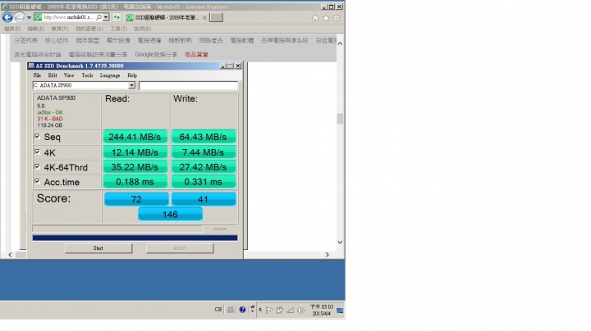This screenshot has height=331, width=591.
Task: Open the 工具(T) menu in IE
Action: click(118, 29)
